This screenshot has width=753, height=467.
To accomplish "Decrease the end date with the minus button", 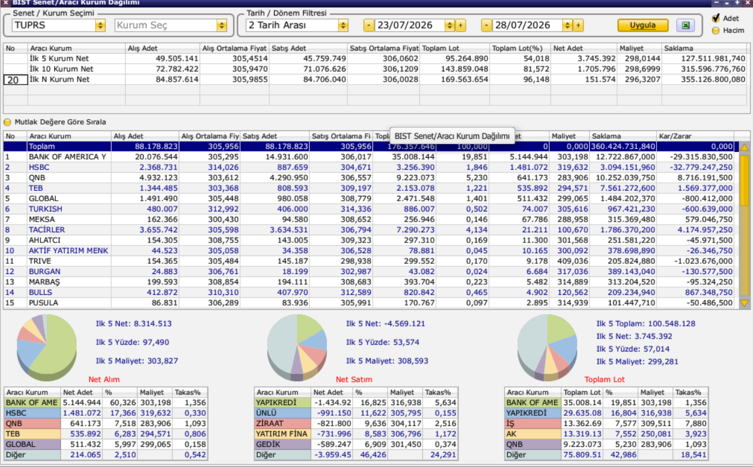I will 487,26.
